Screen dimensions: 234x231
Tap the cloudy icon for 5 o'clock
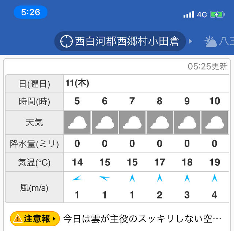click(x=77, y=122)
